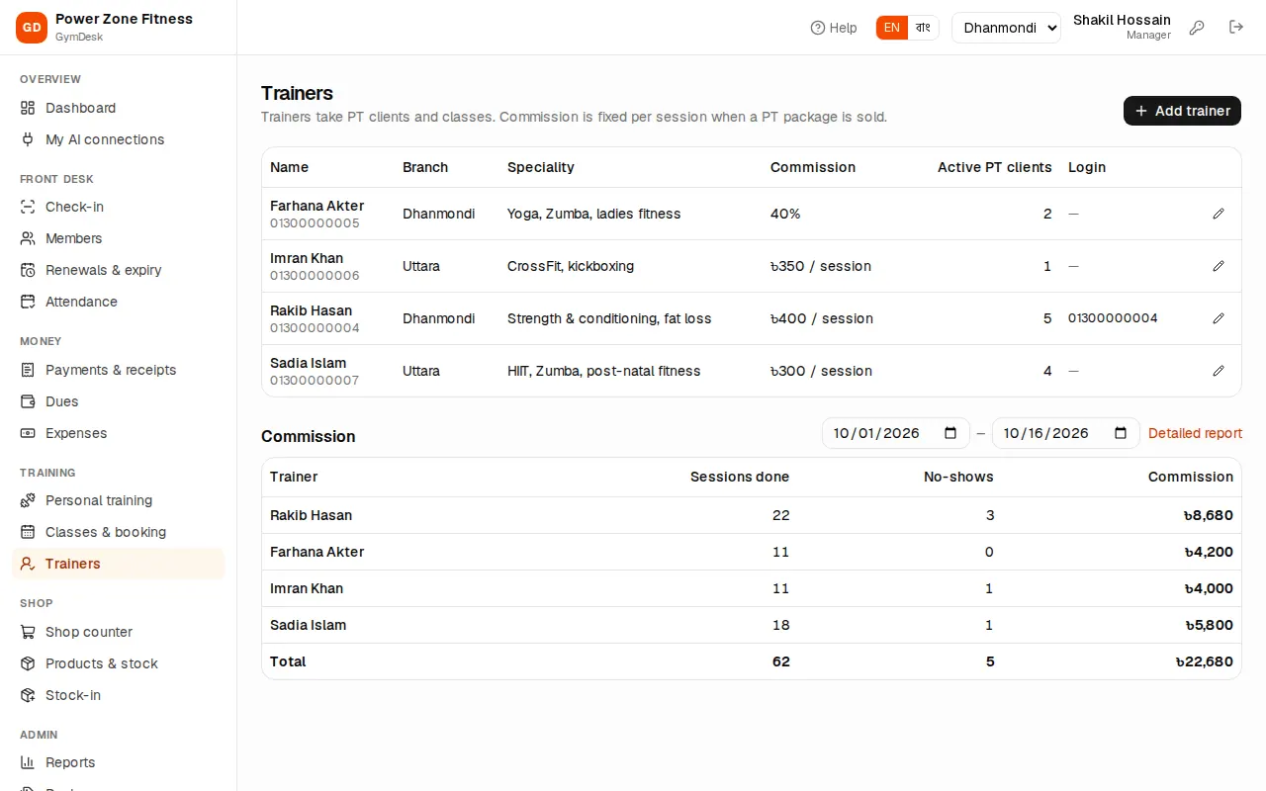Open the Dhanmondi branch dropdown
This screenshot has height=791, width=1266.
[x=1006, y=28]
